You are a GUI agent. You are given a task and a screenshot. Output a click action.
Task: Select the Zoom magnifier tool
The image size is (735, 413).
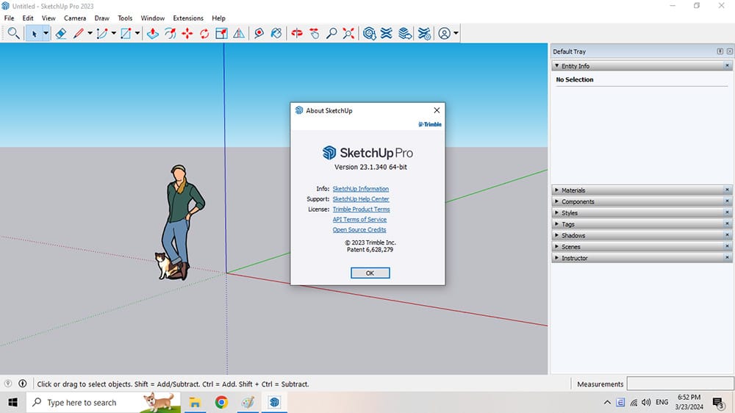331,33
